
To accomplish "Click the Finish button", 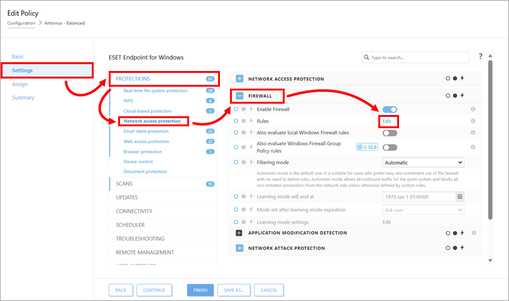I will tap(200, 290).
